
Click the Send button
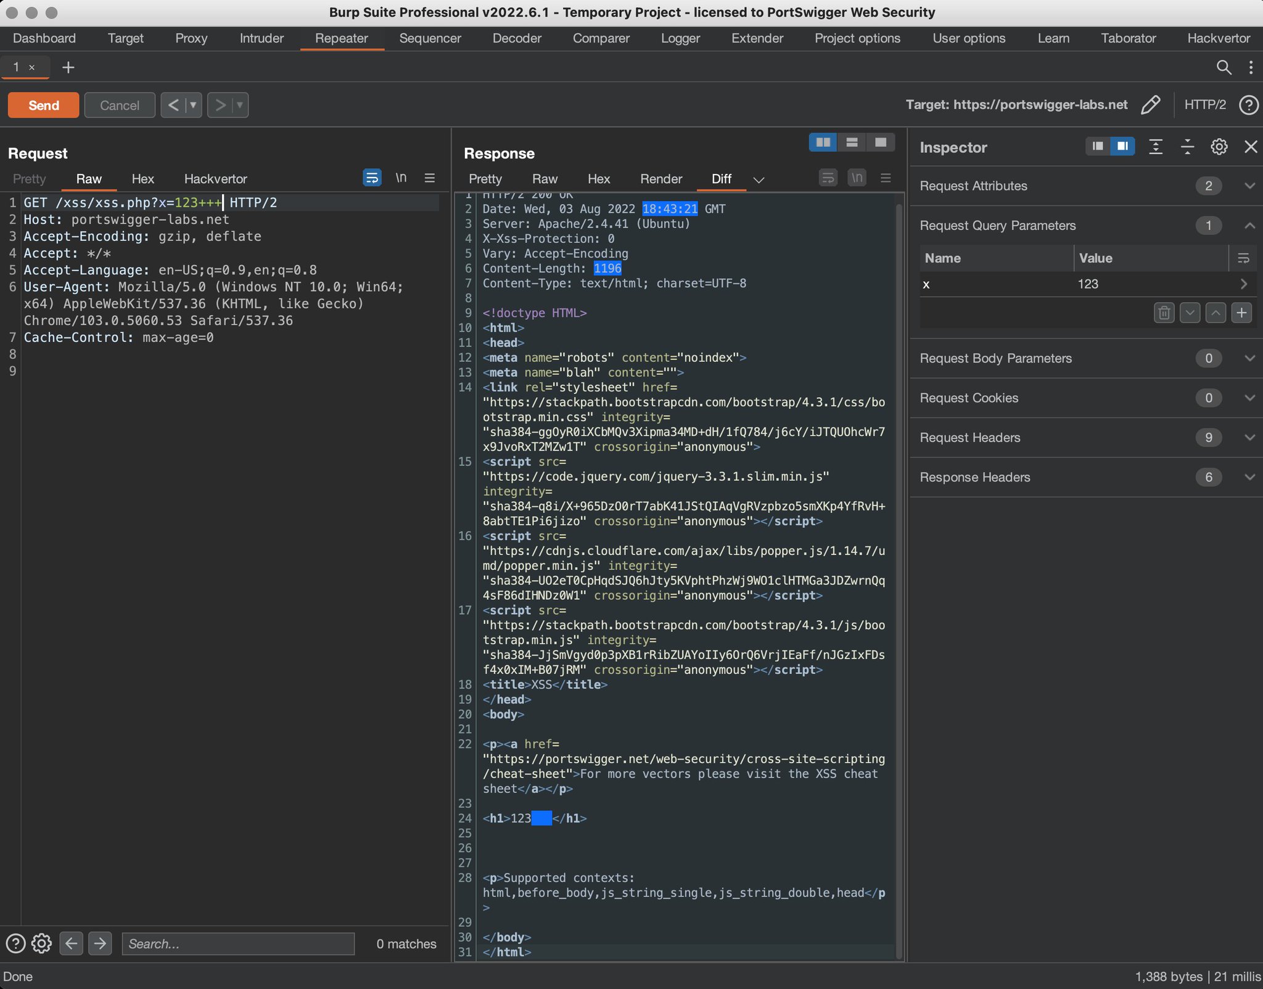[43, 105]
